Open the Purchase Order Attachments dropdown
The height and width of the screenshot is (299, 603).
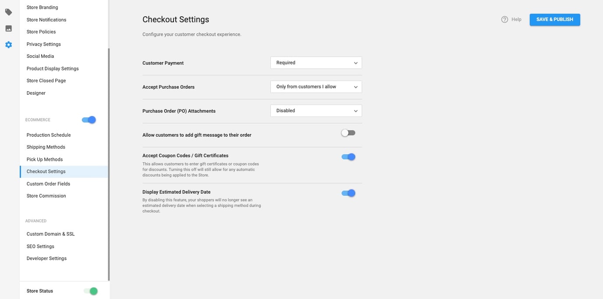pos(316,110)
